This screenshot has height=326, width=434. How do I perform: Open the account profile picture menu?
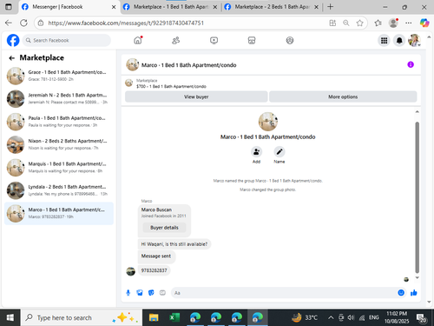coord(414,40)
